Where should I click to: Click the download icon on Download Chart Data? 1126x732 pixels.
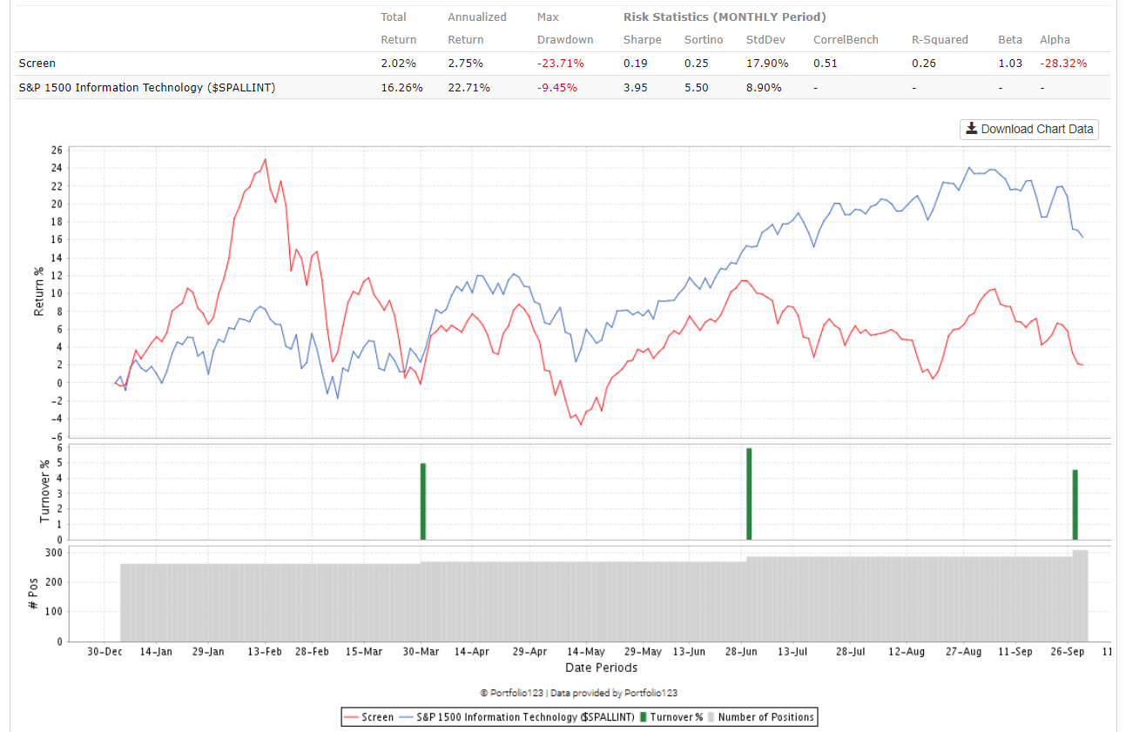[x=971, y=129]
